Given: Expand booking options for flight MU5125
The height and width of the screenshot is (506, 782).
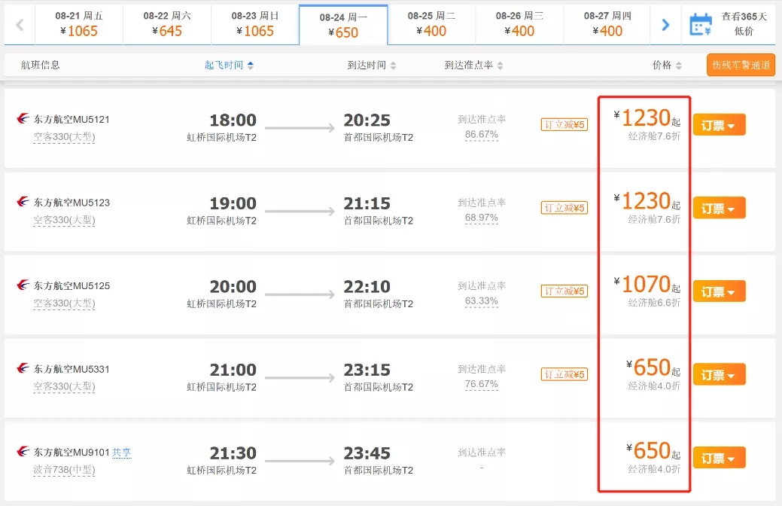Looking at the screenshot, I should pos(720,291).
